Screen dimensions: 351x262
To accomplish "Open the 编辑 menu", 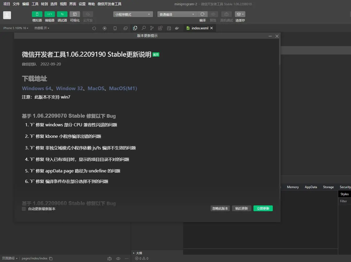I will tap(26, 4).
